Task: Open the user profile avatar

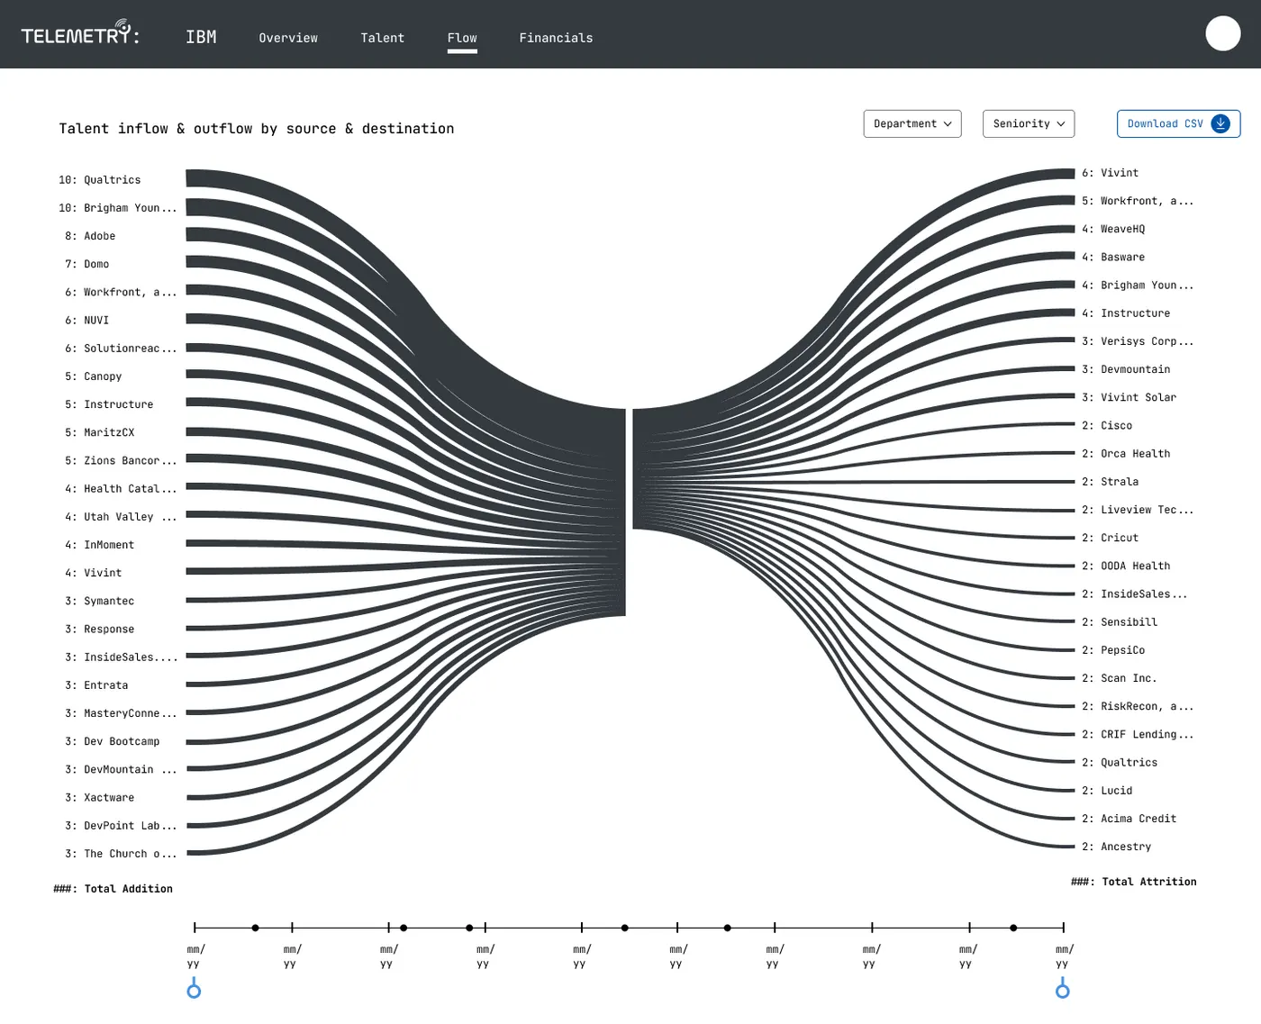Action: (1222, 33)
